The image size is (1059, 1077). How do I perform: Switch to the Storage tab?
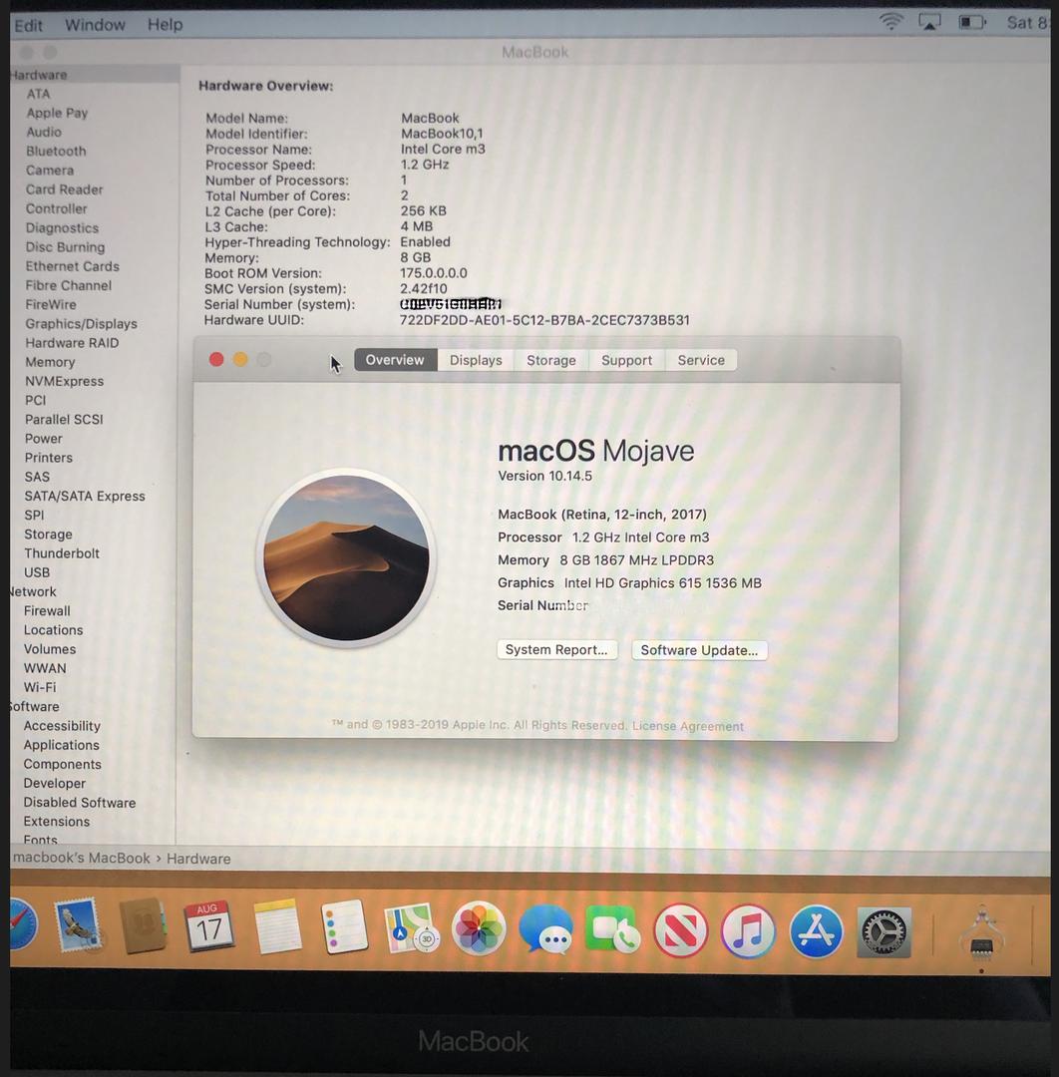pos(551,360)
